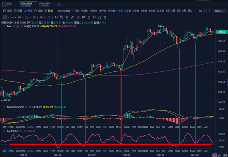Select the 4小时 timeframe
The image size is (228, 157).
144,11
